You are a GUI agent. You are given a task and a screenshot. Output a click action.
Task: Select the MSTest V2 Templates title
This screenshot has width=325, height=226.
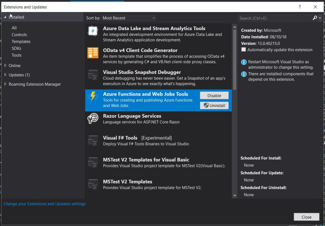128,182
